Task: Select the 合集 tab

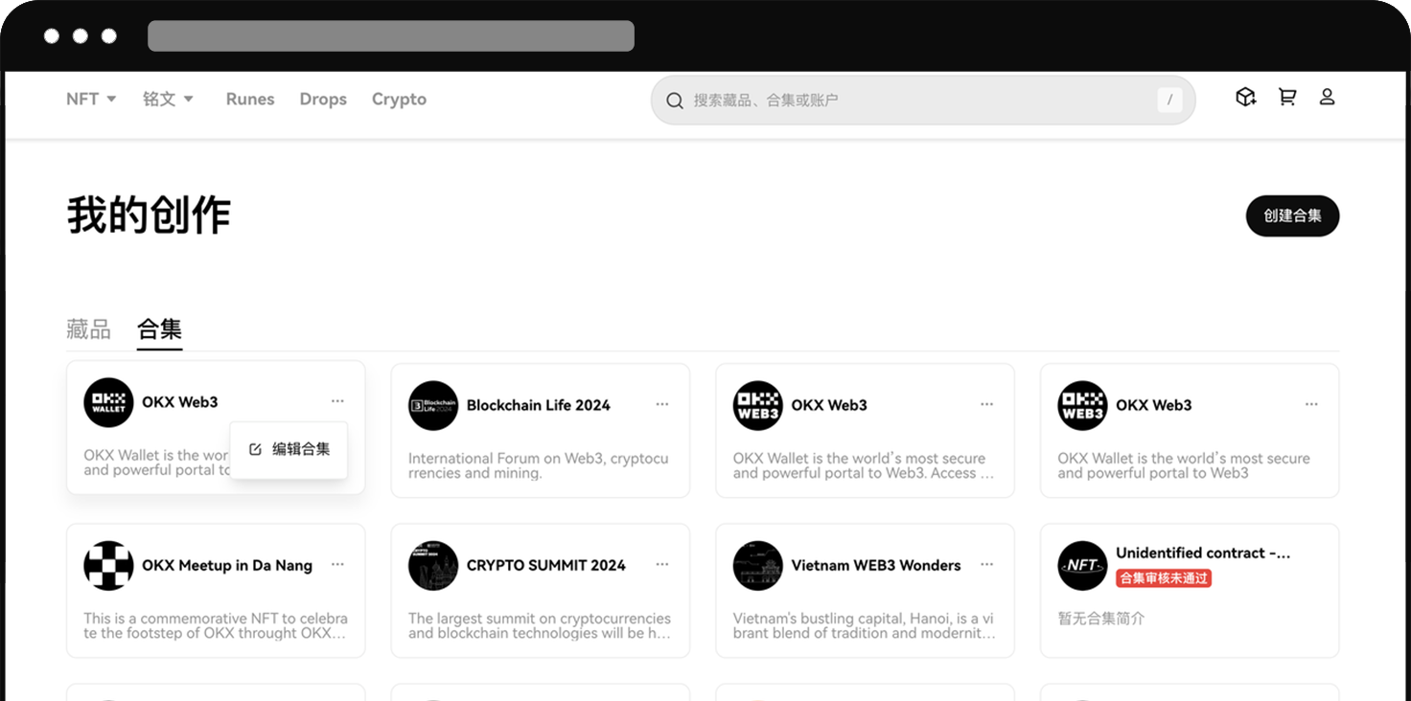Action: point(159,329)
